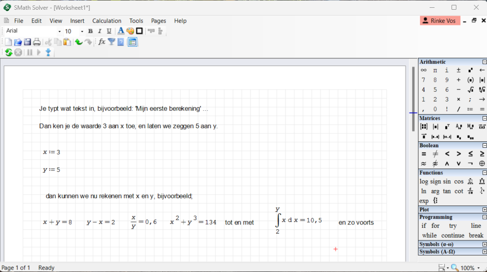The height and width of the screenshot is (272, 487).
Task: Toggle Italic text formatting
Action: coord(100,31)
